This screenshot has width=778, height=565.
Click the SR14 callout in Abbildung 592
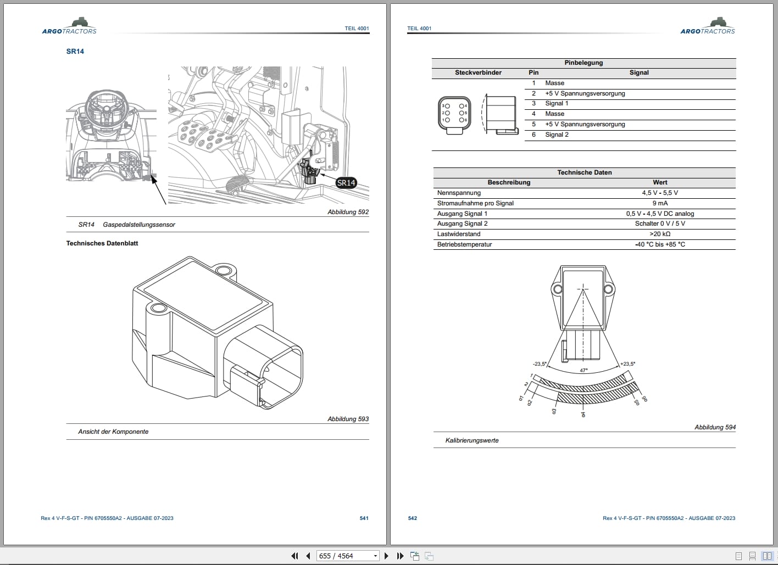(x=346, y=183)
